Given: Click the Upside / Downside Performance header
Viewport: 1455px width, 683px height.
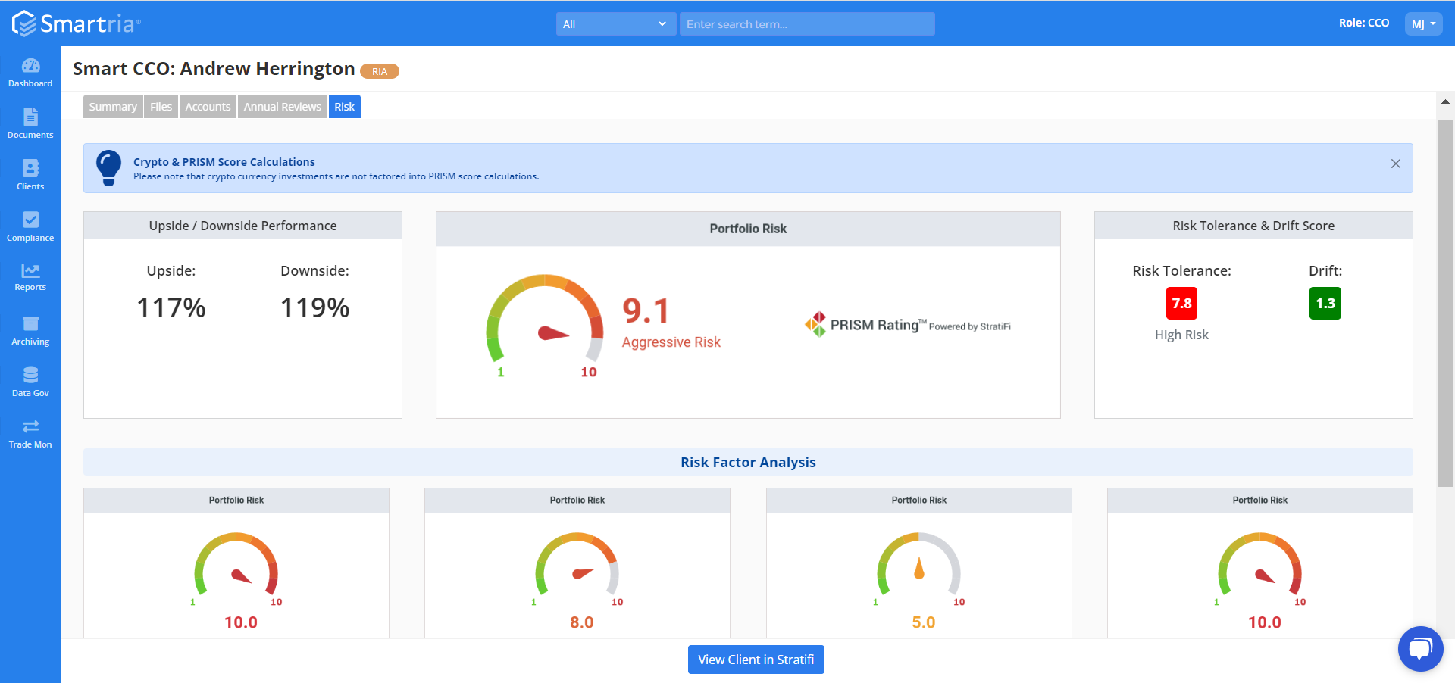Looking at the screenshot, I should (242, 226).
